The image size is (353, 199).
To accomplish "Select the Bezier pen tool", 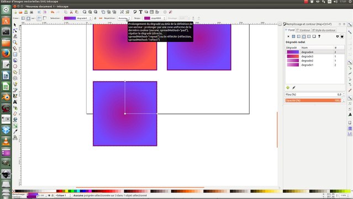I will pos(15,90).
